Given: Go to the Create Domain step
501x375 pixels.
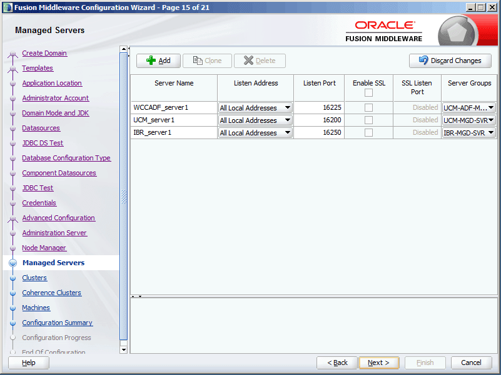Looking at the screenshot, I should (x=44, y=53).
